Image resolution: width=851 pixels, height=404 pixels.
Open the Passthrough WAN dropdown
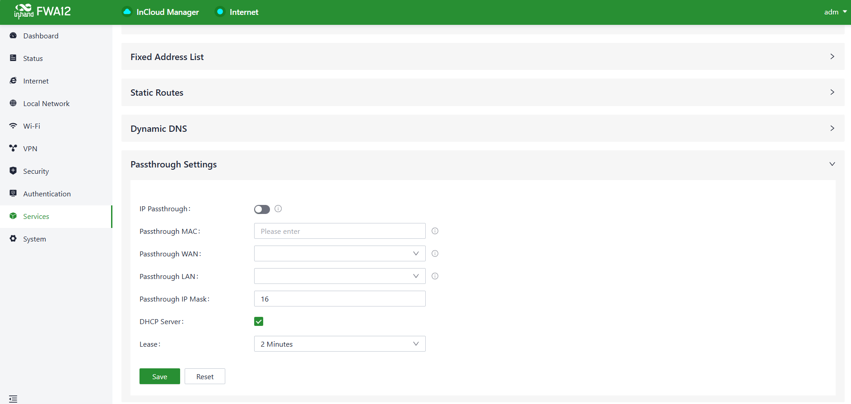[339, 254]
